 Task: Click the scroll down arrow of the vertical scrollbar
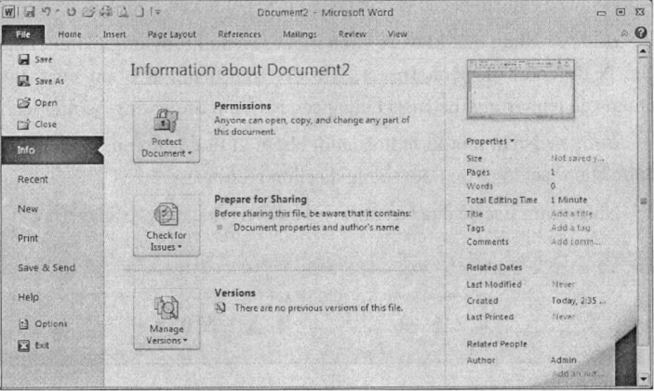(643, 379)
